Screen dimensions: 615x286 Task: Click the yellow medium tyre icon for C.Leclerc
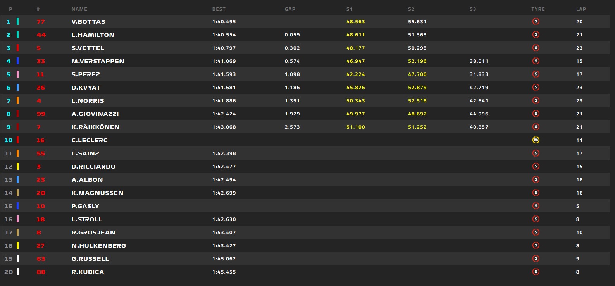coord(536,140)
